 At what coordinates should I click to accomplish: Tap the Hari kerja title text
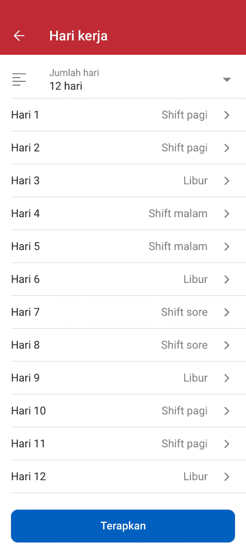pos(78,35)
